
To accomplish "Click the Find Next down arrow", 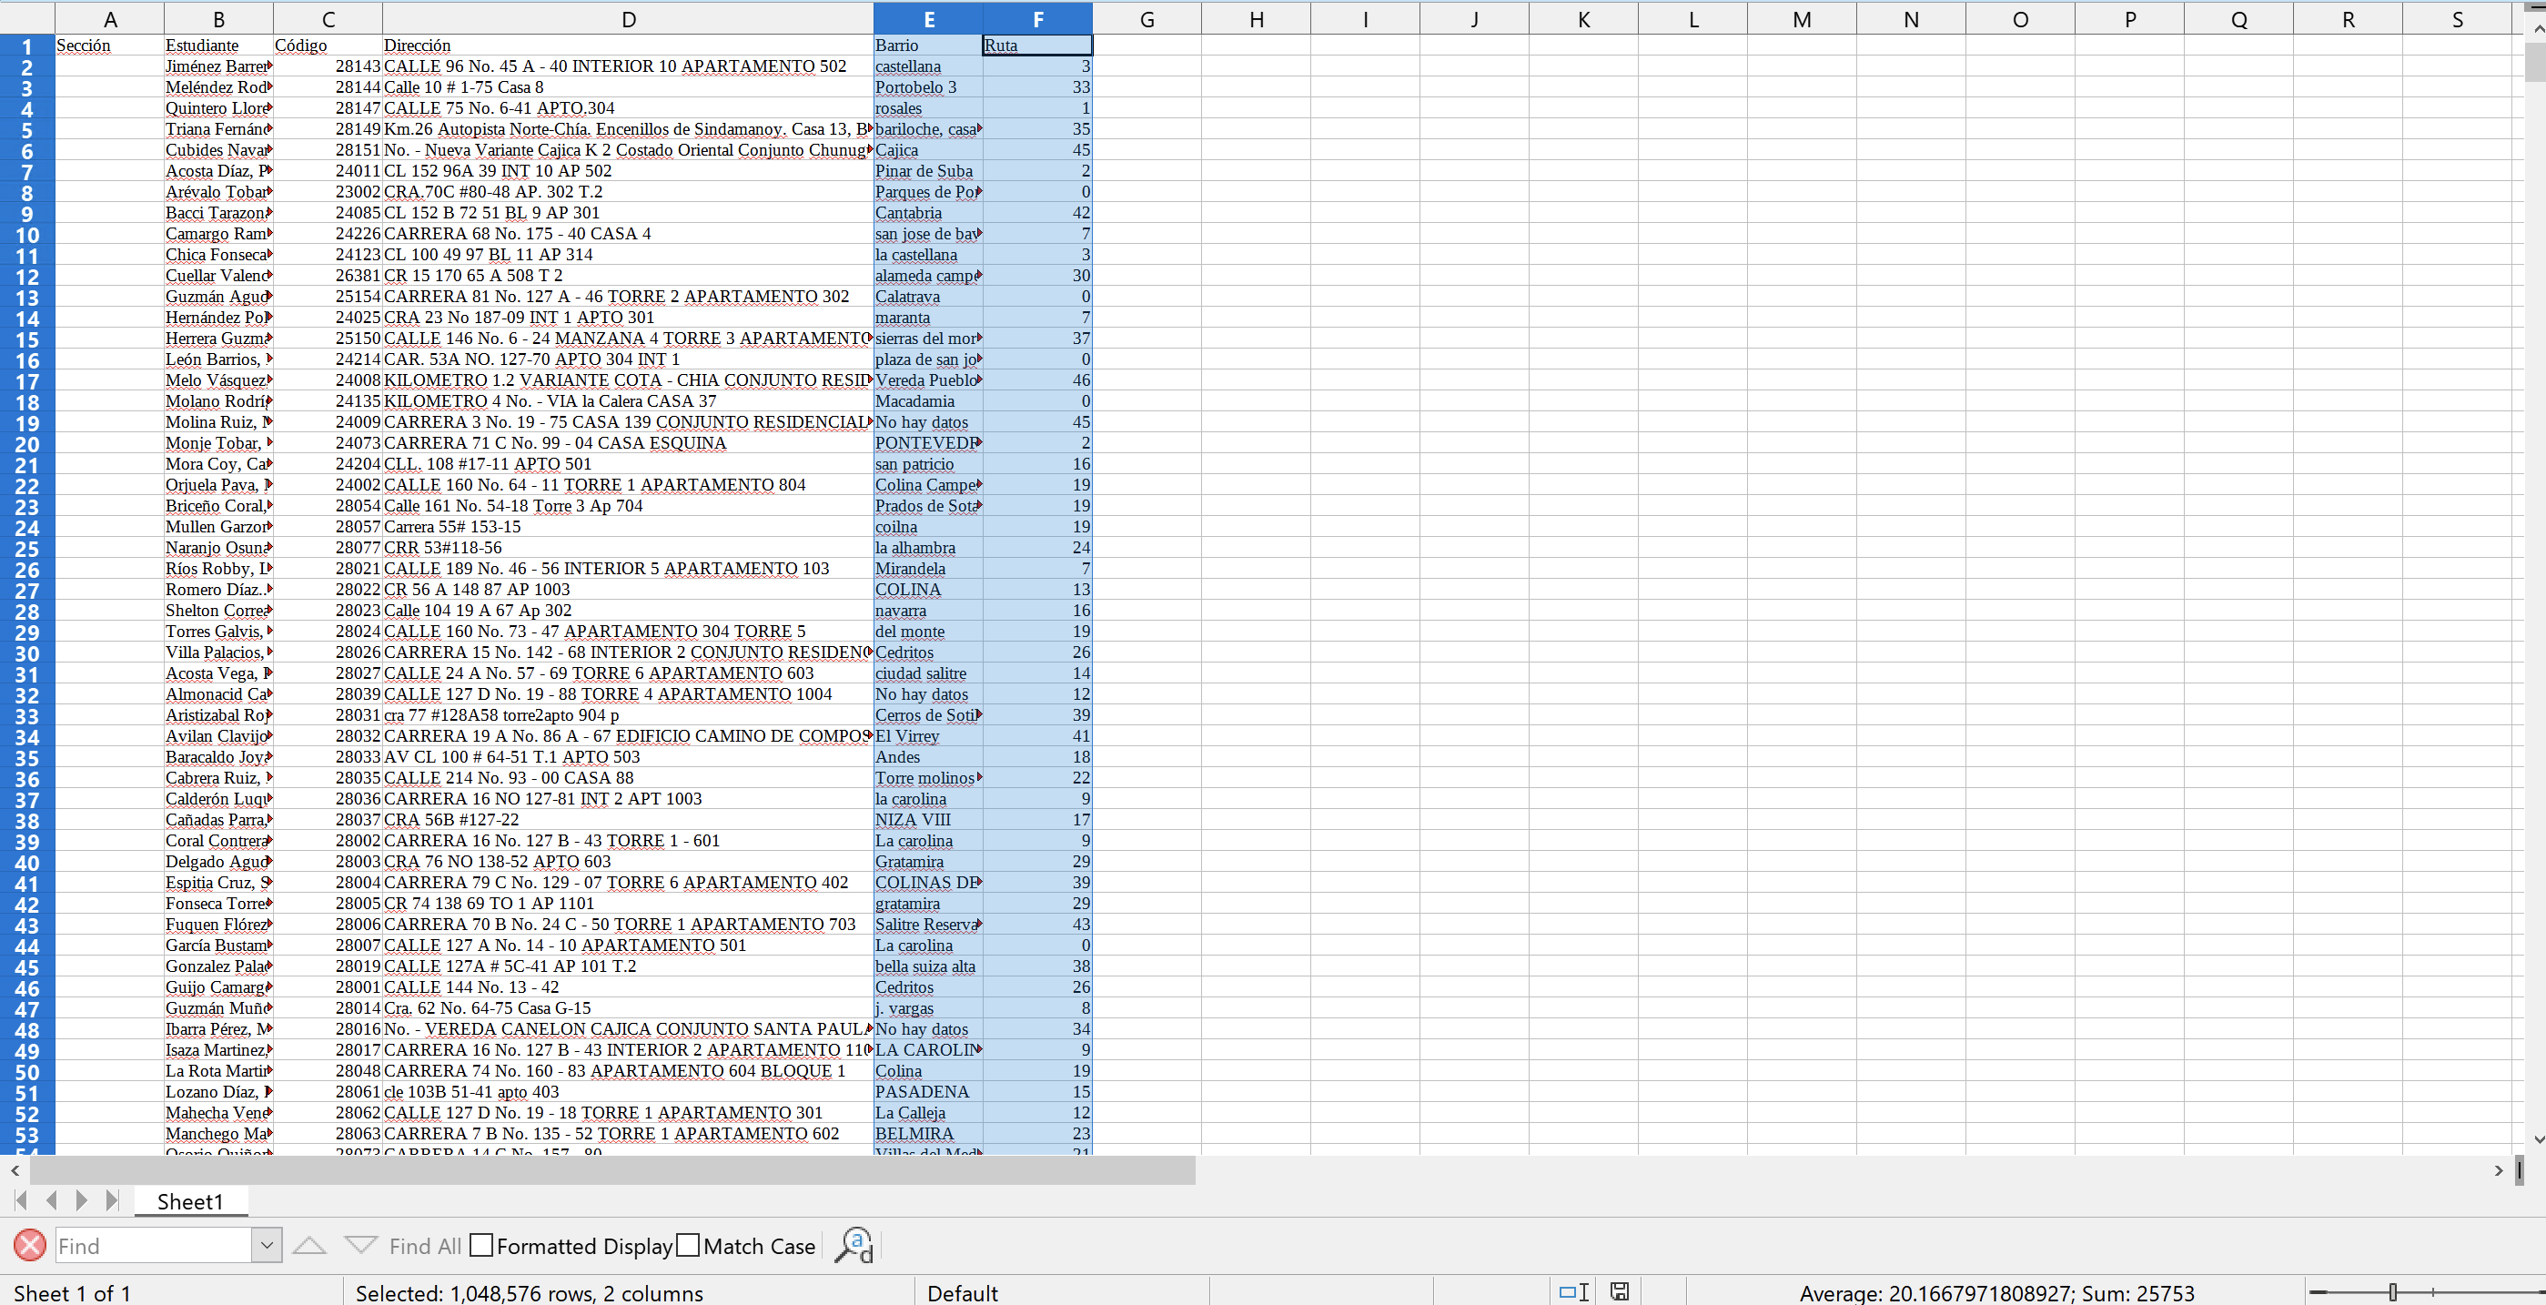I will 360,1245.
